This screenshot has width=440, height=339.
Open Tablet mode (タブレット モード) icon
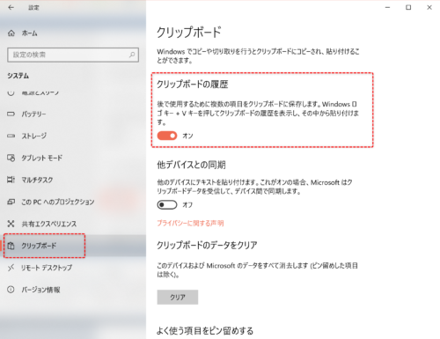click(x=11, y=158)
